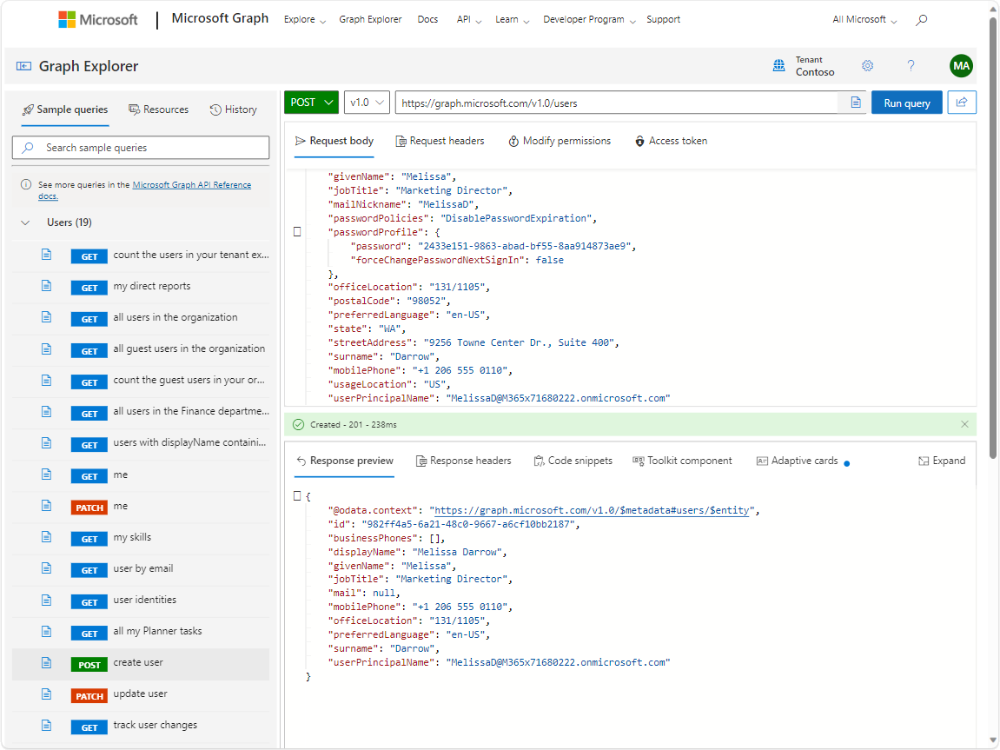This screenshot has width=1000, height=750.
Task: Open Microsoft Graph API Reference docs link
Action: (192, 185)
